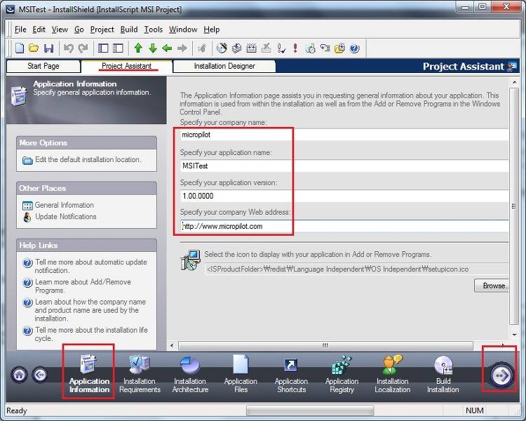
Task: Open the Application Files step
Action: (241, 374)
